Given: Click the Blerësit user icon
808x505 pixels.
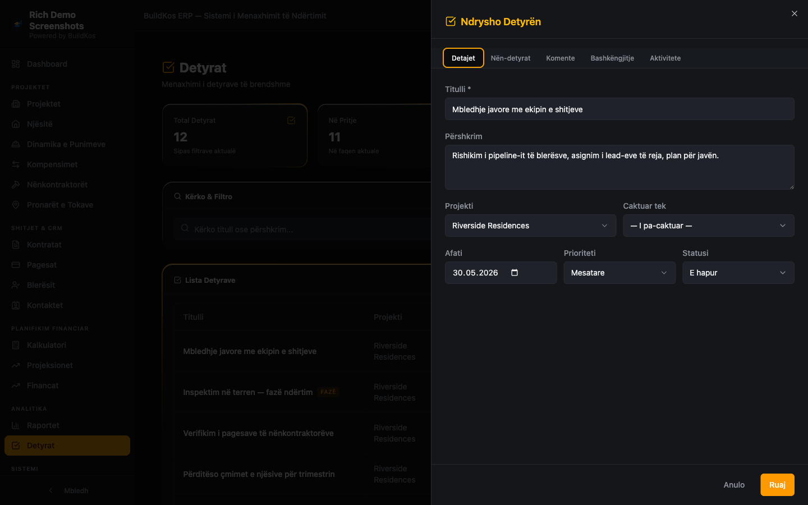Looking at the screenshot, I should (16, 285).
